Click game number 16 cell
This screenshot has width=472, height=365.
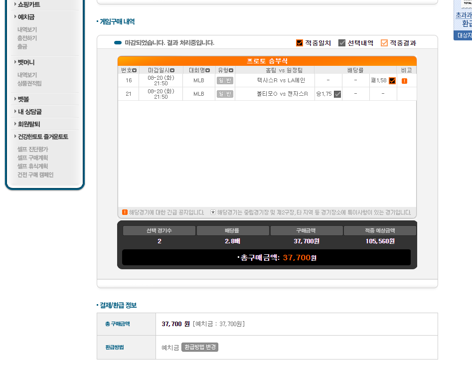pyautogui.click(x=129, y=80)
